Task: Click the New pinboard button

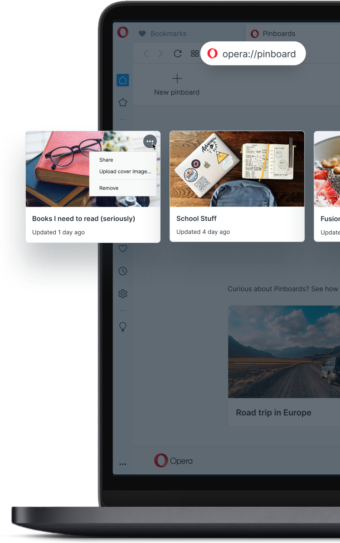Action: tap(177, 84)
